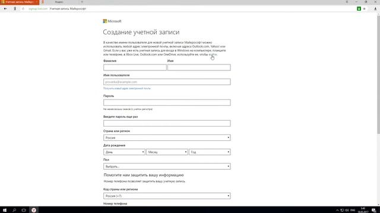
Task: Click the volume icon in the system tray
Action: [347, 211]
